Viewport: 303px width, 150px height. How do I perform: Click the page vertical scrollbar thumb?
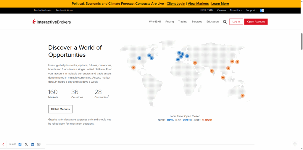tap(302, 41)
